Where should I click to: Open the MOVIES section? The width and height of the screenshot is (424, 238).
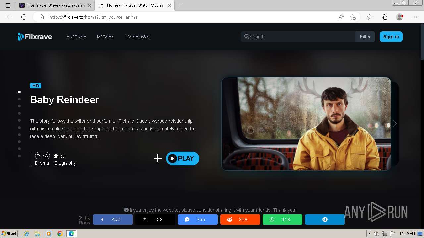[106, 37]
